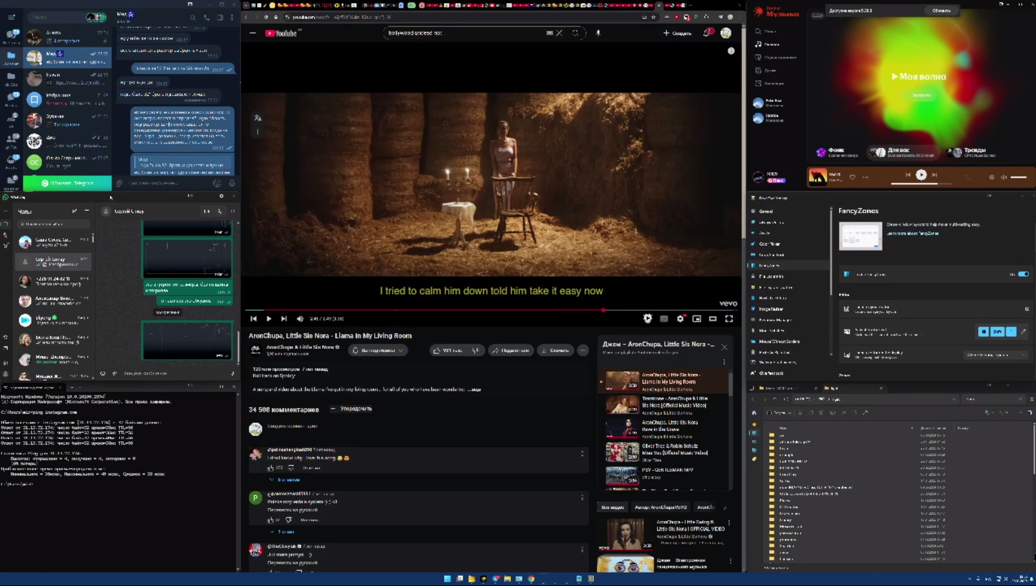Skip to next track in music player
Screen dimensions: 1036x586
point(934,175)
